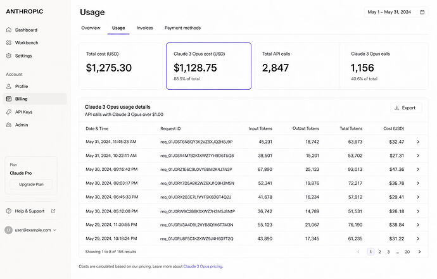Click the Showing 1 to 8 of 156 results text
Screen dimensions: 437x279
click(111, 252)
